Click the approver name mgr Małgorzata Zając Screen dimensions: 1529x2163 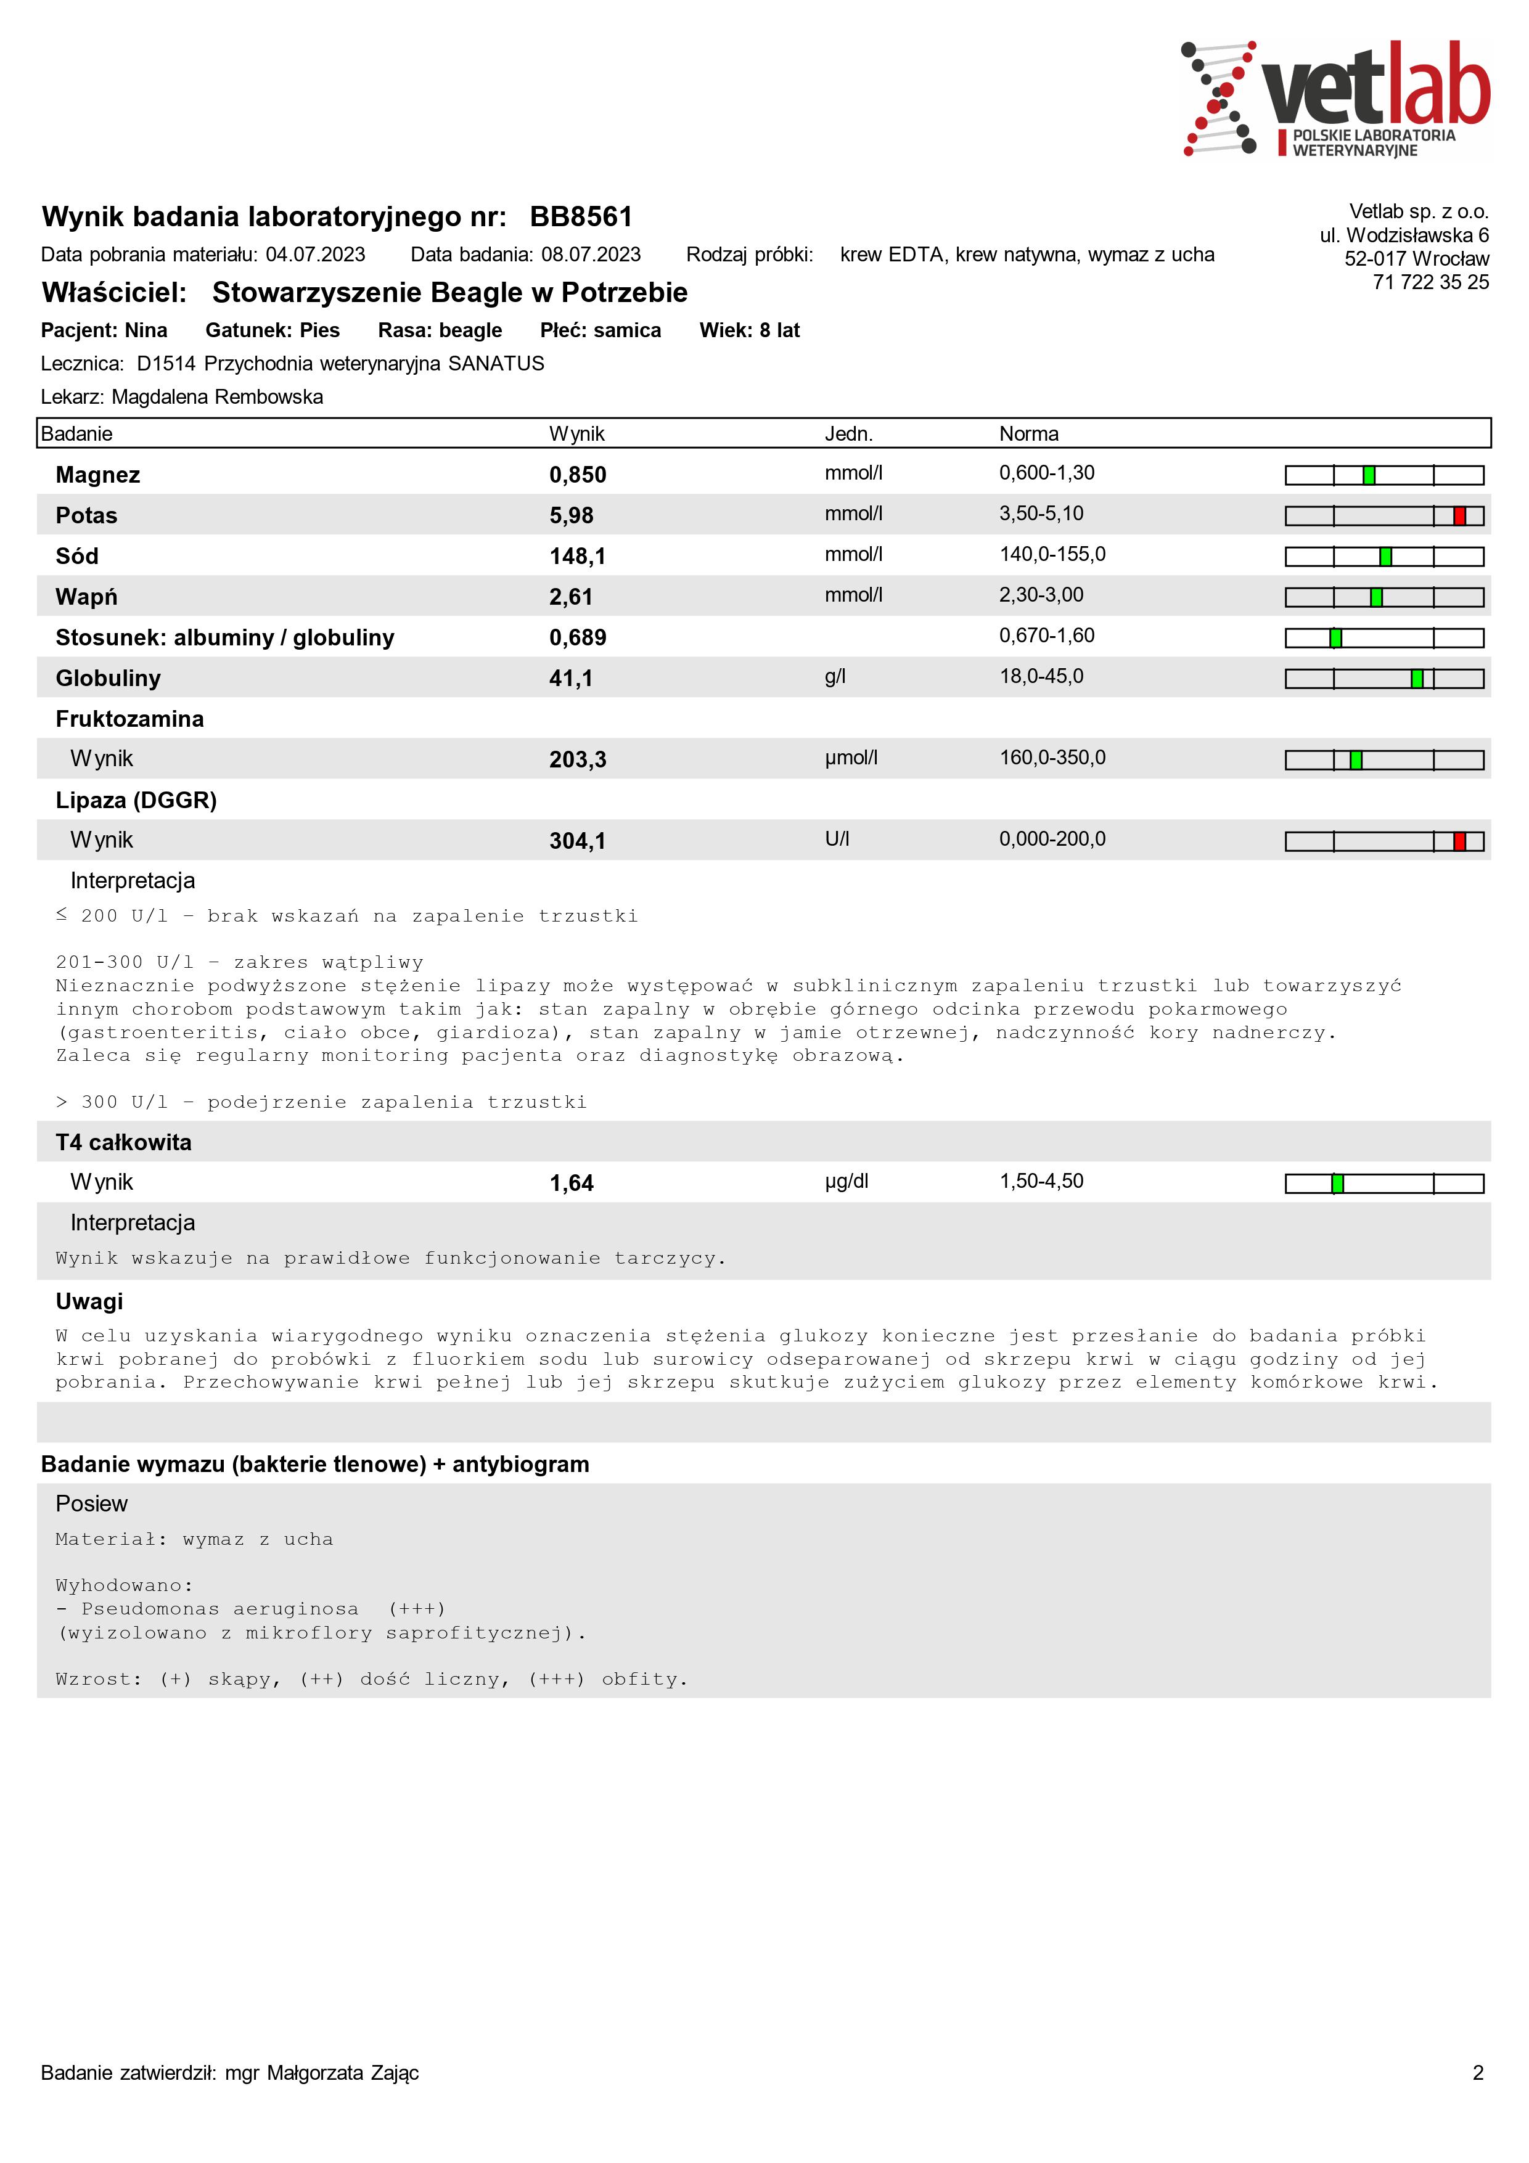tap(322, 2072)
